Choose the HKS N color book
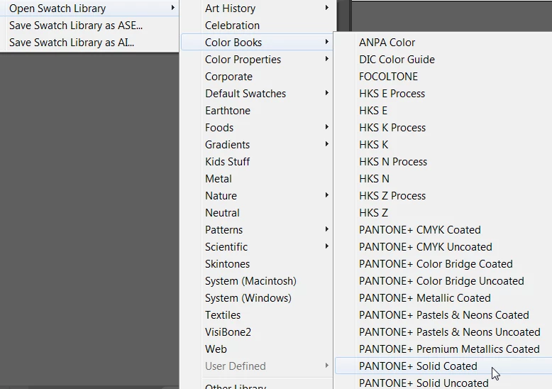The image size is (552, 389). [443, 179]
